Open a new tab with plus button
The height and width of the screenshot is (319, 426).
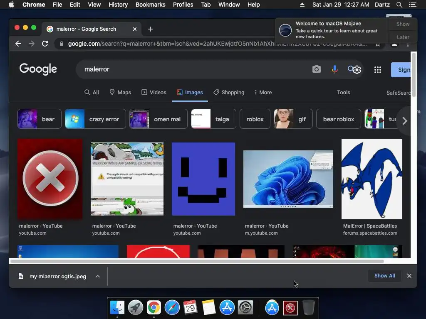(x=151, y=29)
